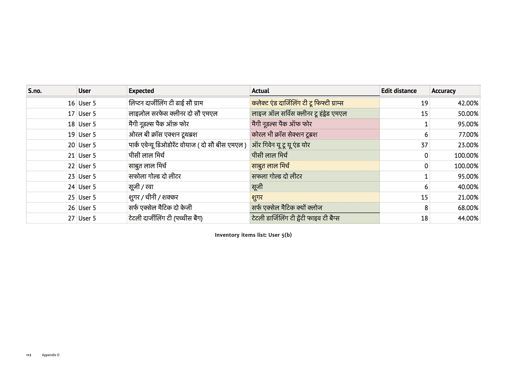The image size is (526, 372).
Task: Click the Edit distance column header
Action: pyautogui.click(x=399, y=91)
